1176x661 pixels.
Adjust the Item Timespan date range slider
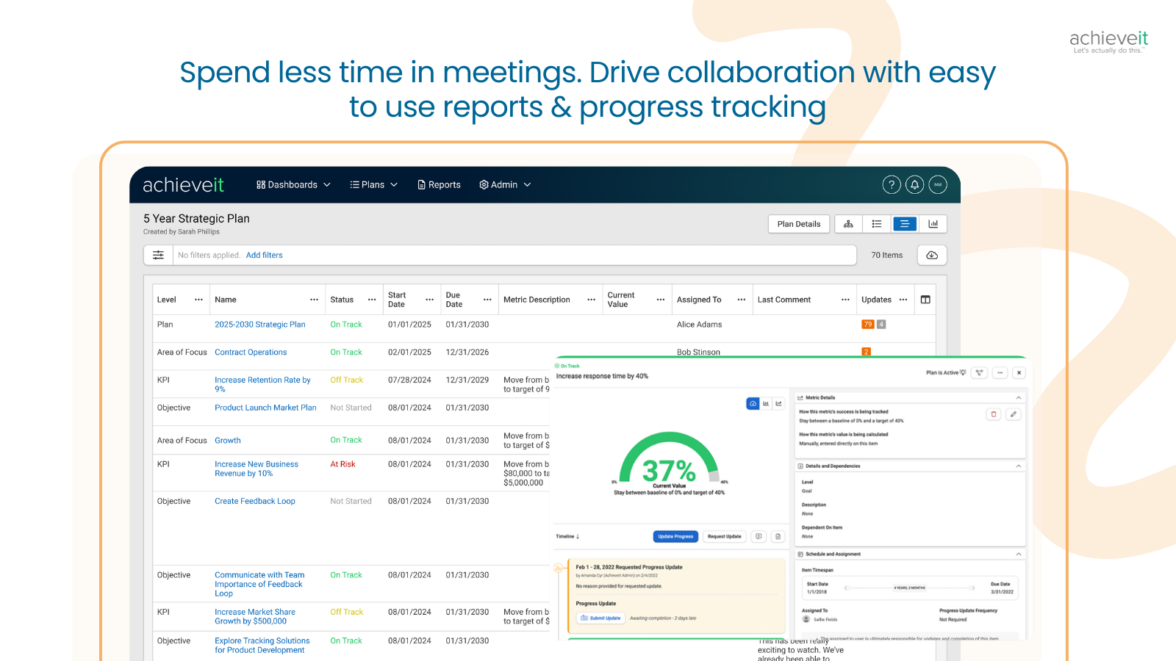(911, 588)
